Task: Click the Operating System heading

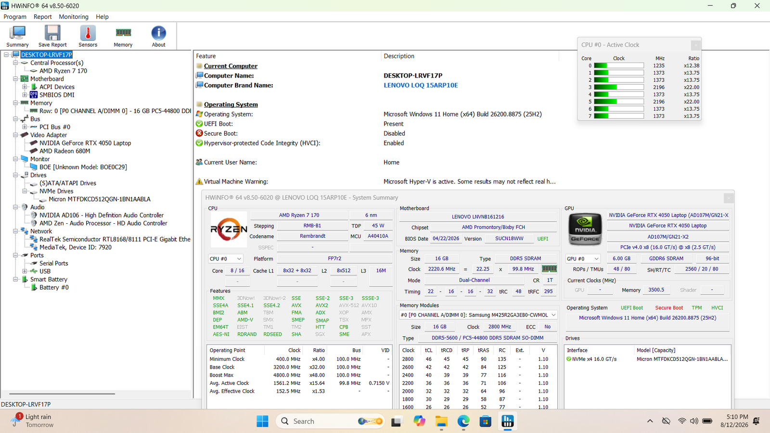Action: click(x=231, y=104)
